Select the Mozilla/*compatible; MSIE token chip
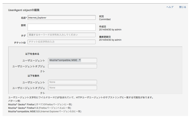Screen dimensions: 194x118 63,60
